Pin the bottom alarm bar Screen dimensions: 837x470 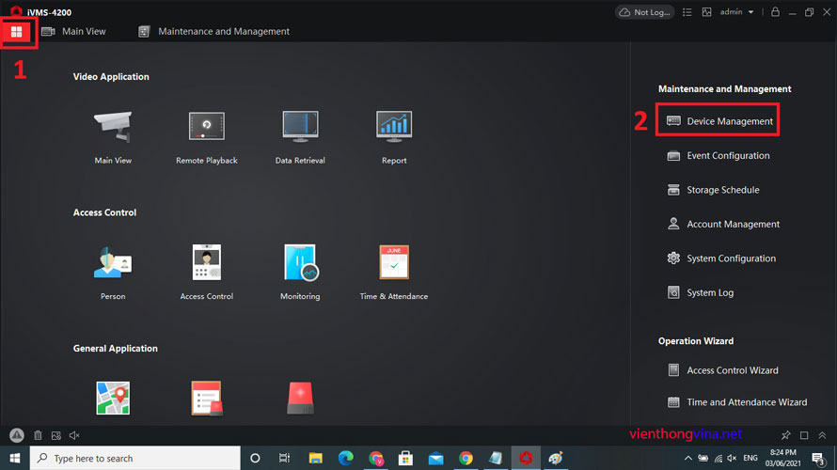(786, 435)
